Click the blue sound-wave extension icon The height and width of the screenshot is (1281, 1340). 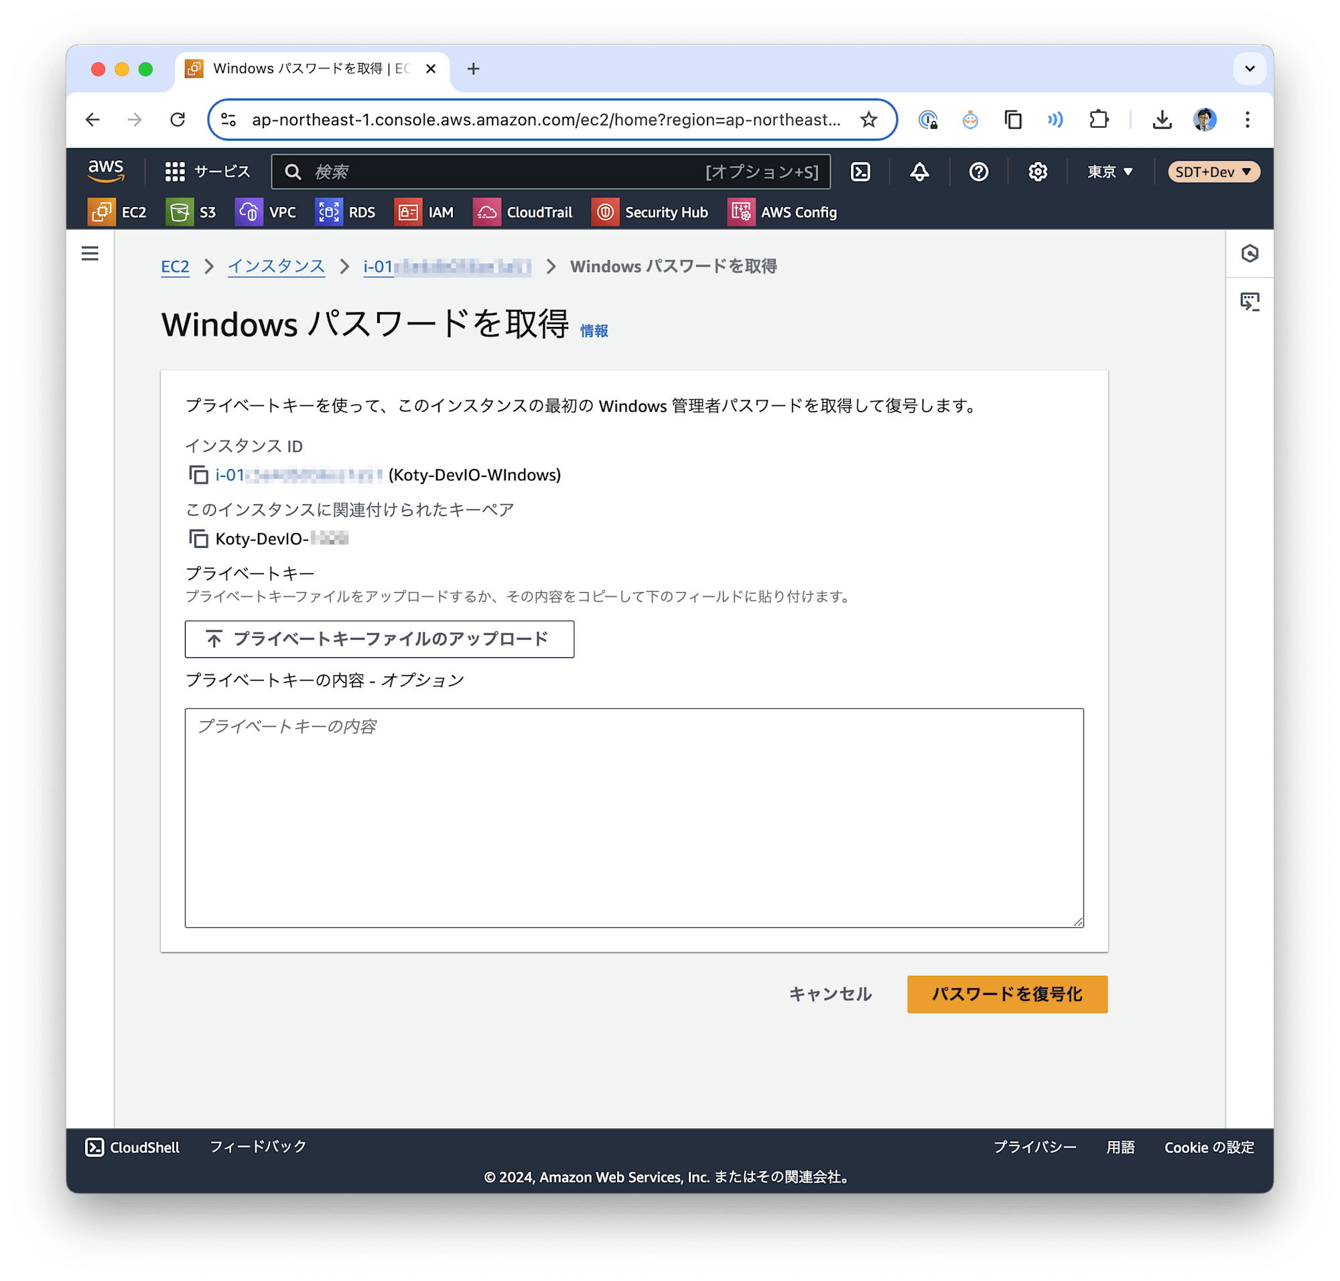(x=1055, y=119)
